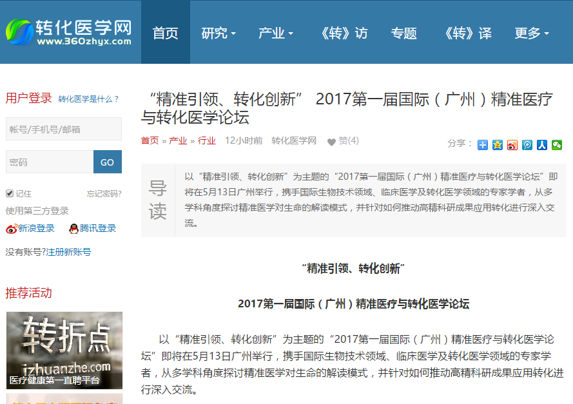Viewport: 573px width, 404px height.
Task: Click the blue plus share icon
Action: [x=483, y=145]
